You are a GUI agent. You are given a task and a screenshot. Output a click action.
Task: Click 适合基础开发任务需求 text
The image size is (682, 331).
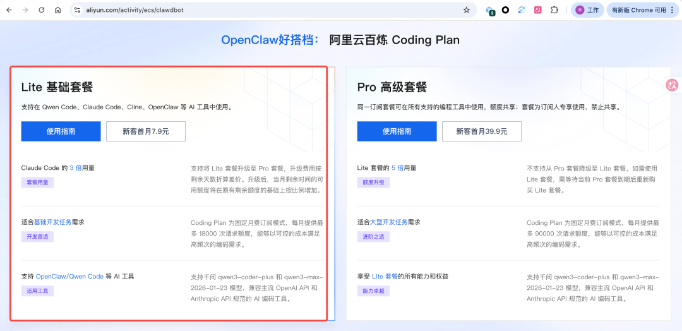pos(52,222)
